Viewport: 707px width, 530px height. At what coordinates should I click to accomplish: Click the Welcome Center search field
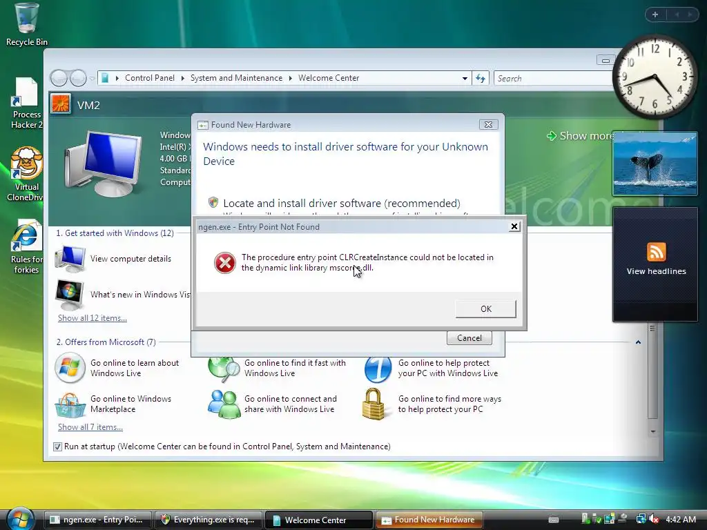pyautogui.click(x=553, y=79)
